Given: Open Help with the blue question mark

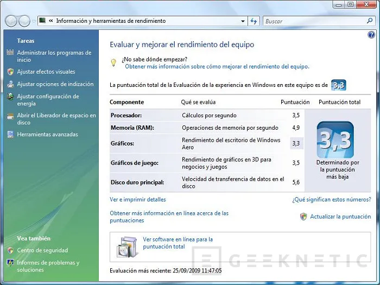Looking at the screenshot, I should pos(371,35).
